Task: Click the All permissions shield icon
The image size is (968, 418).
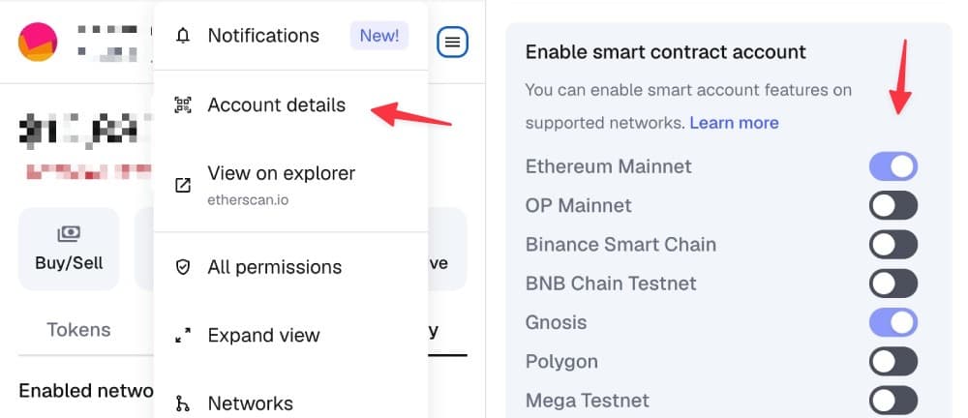Action: click(183, 267)
